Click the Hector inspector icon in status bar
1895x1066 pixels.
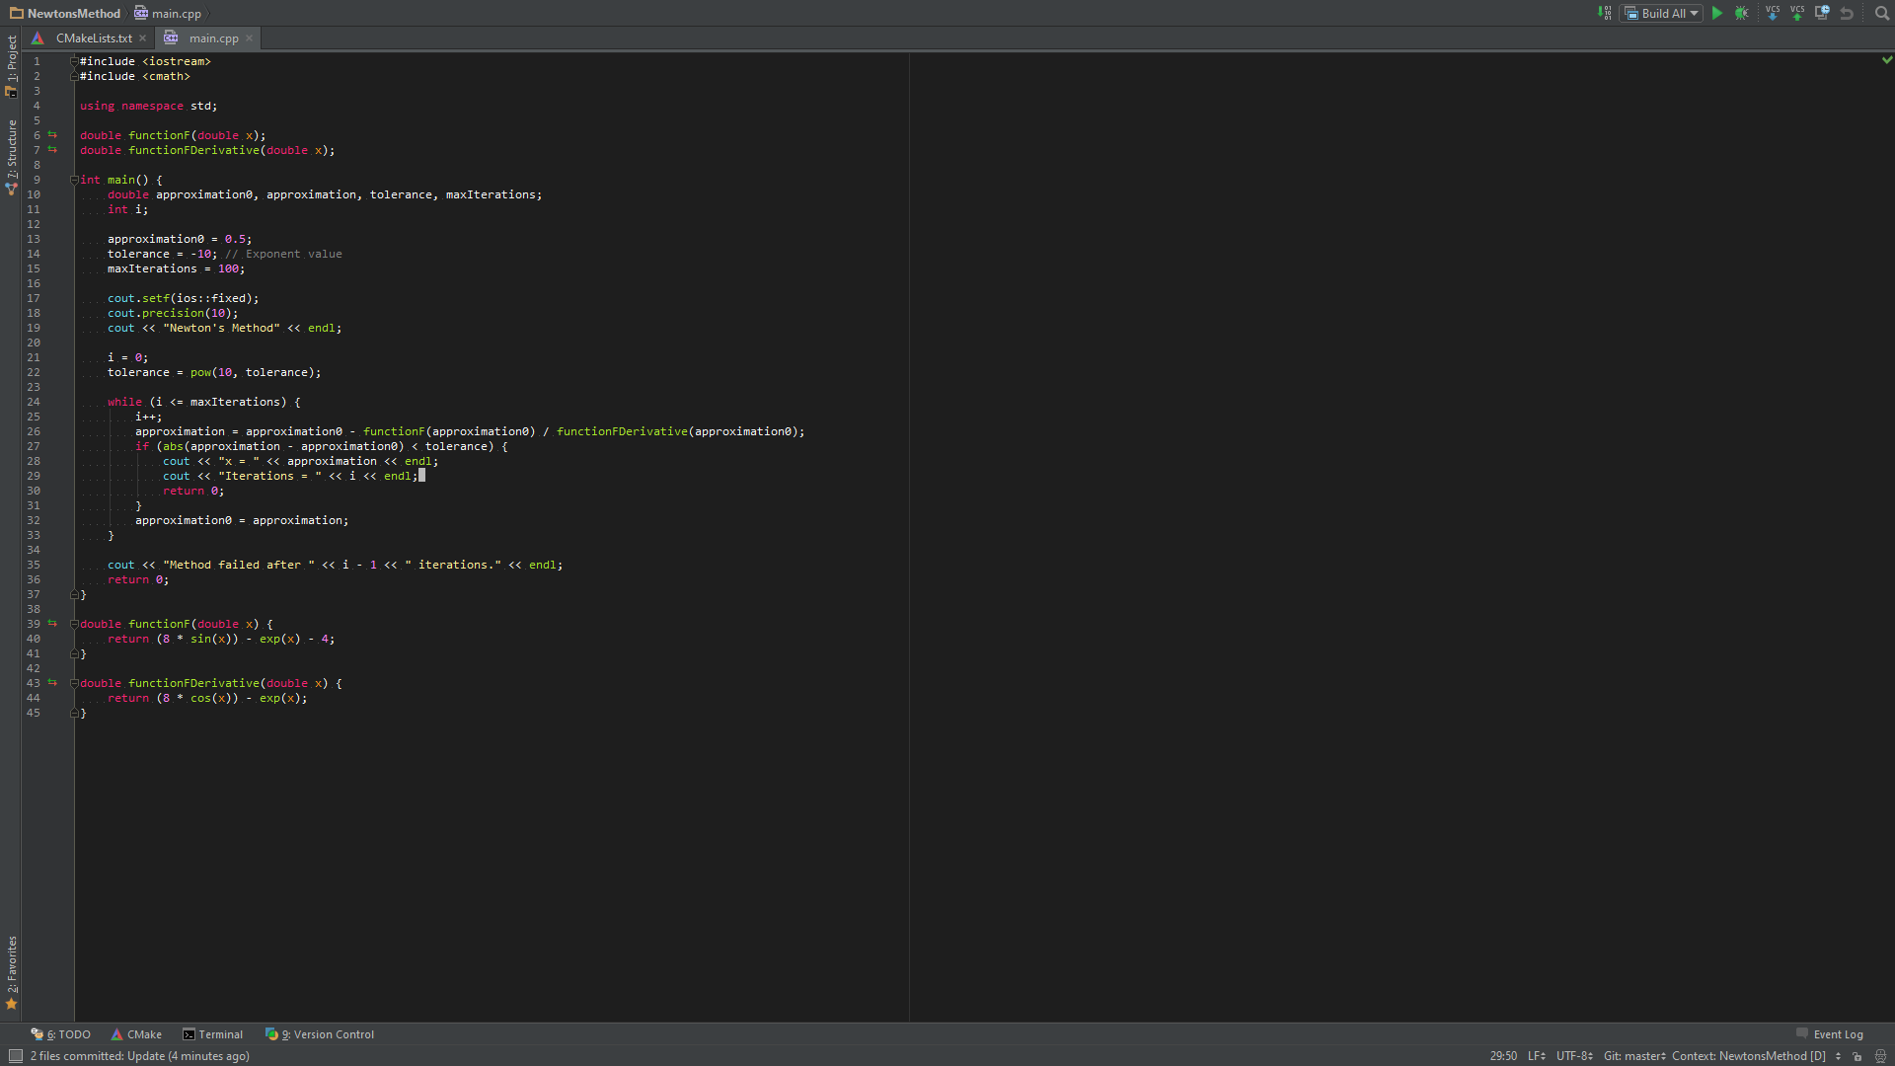tap(1880, 1056)
